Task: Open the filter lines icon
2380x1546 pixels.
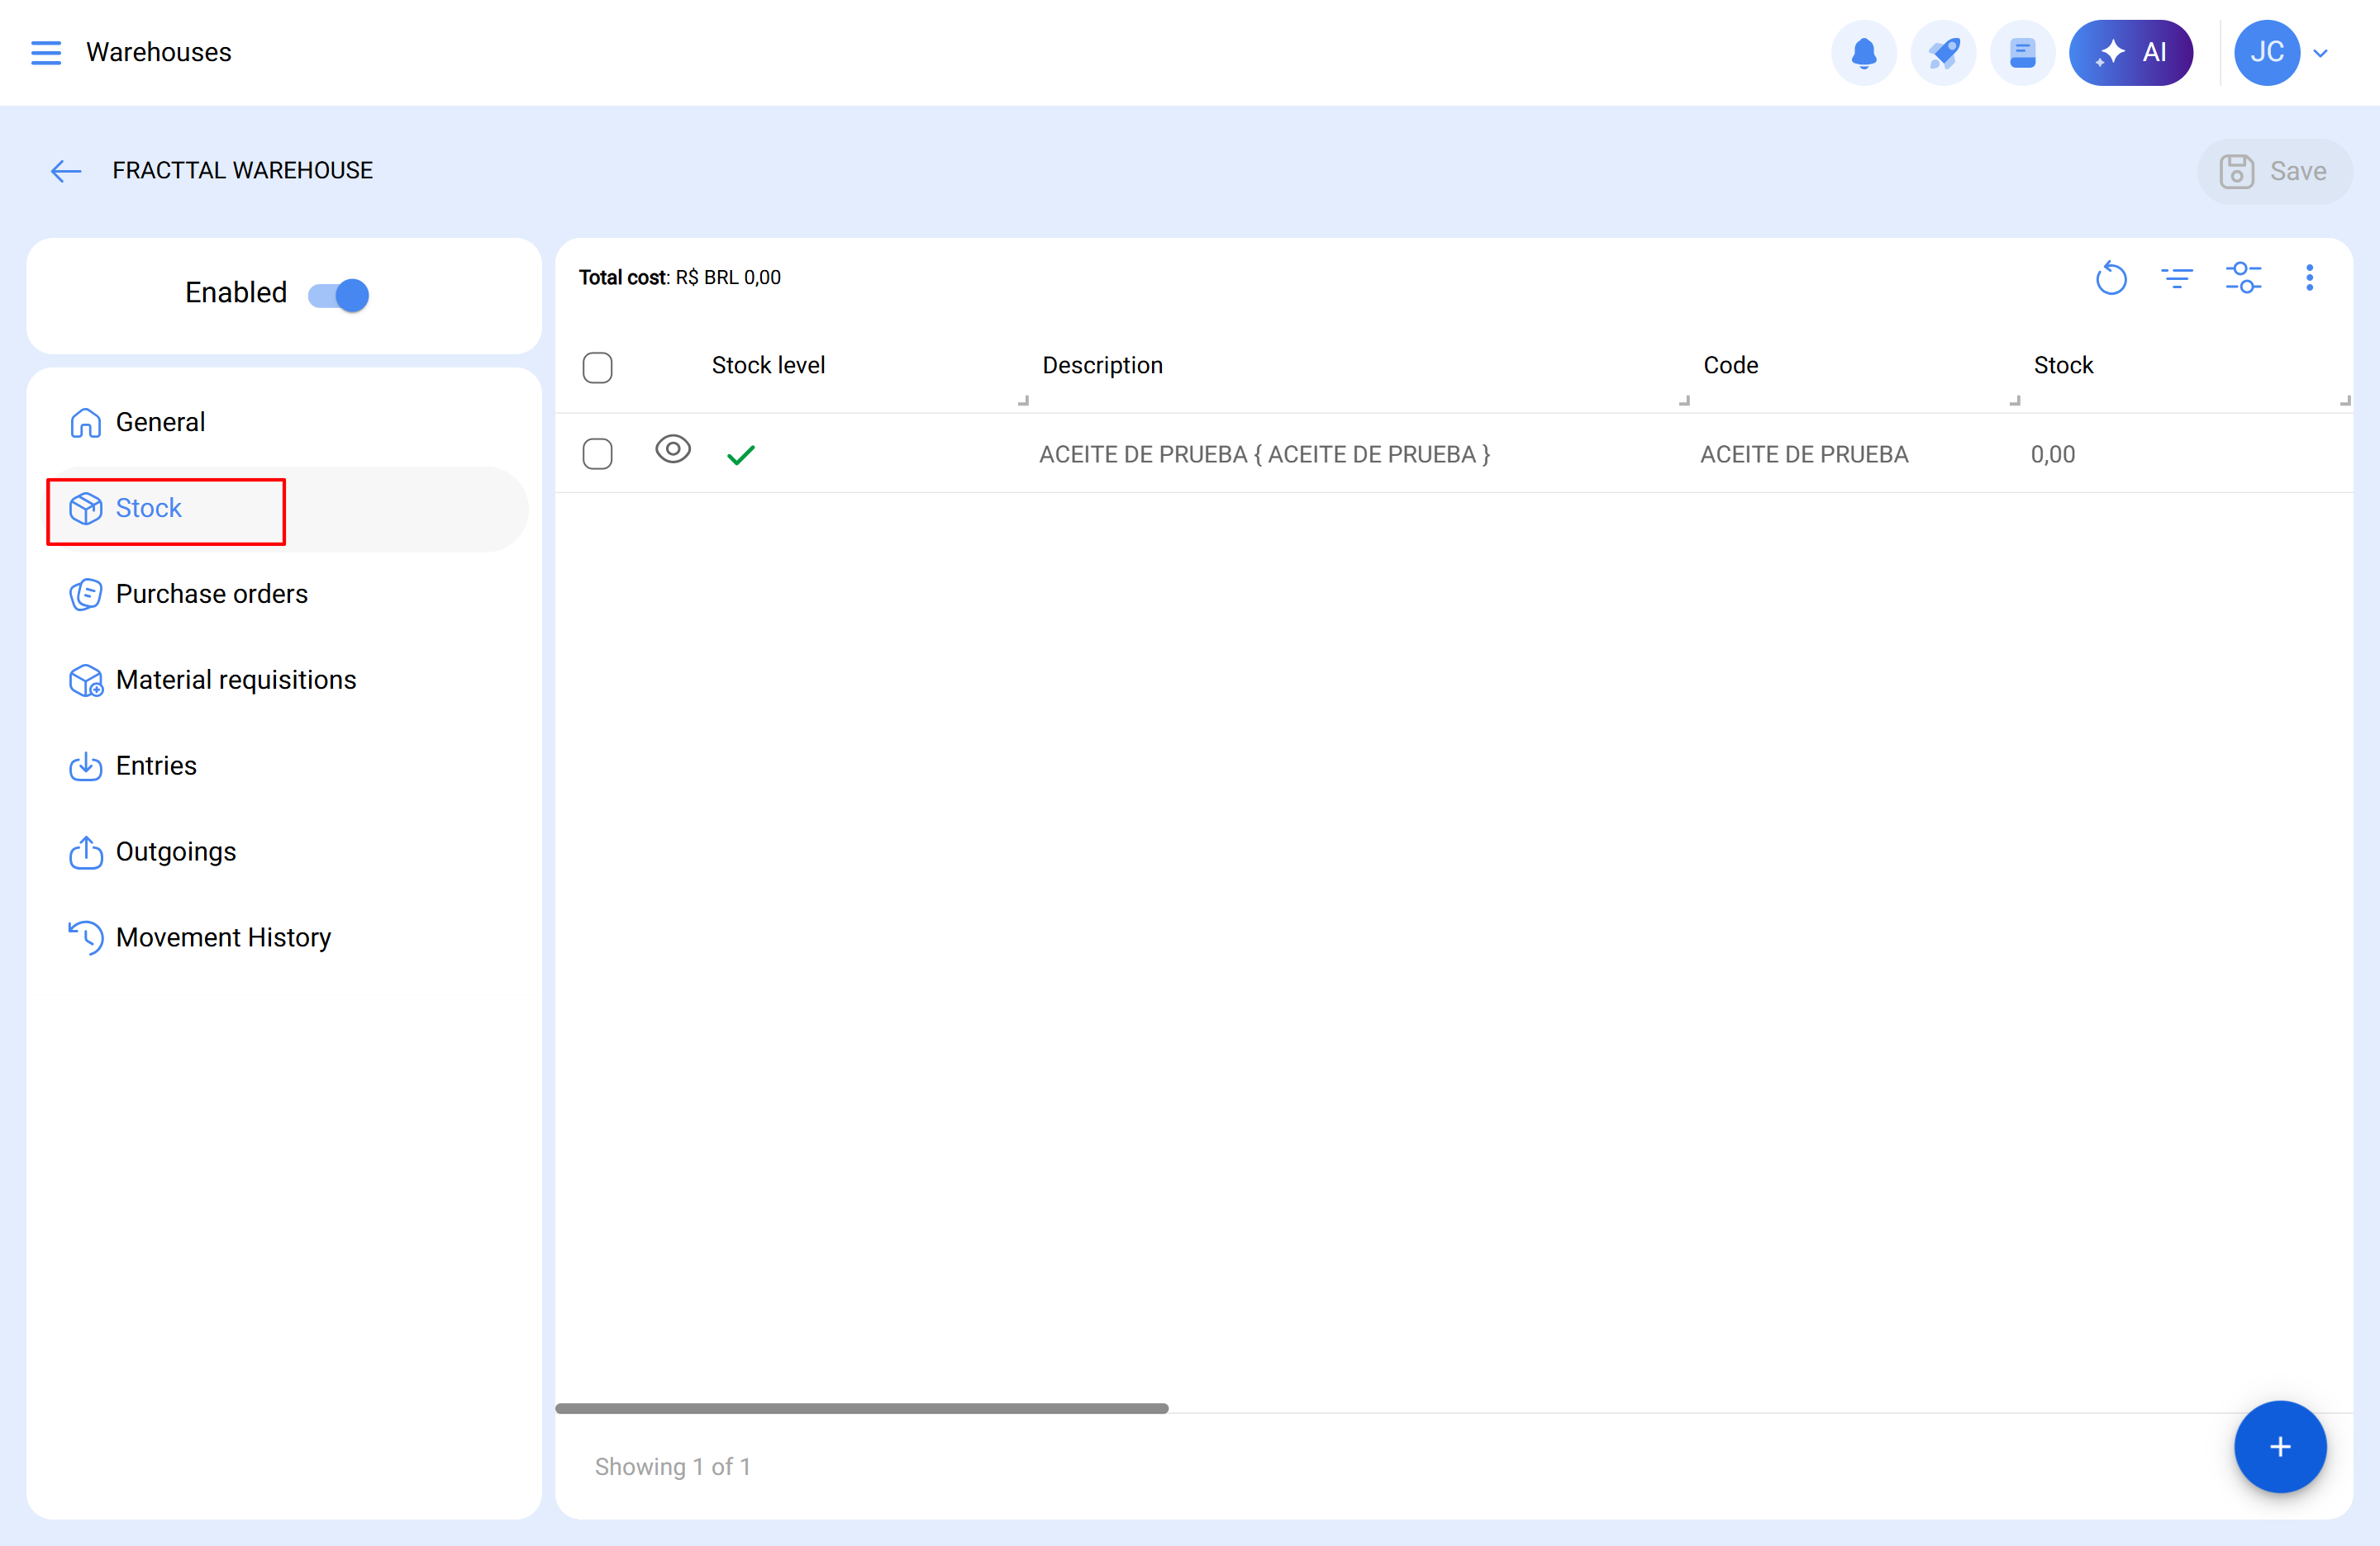Action: pos(2176,277)
